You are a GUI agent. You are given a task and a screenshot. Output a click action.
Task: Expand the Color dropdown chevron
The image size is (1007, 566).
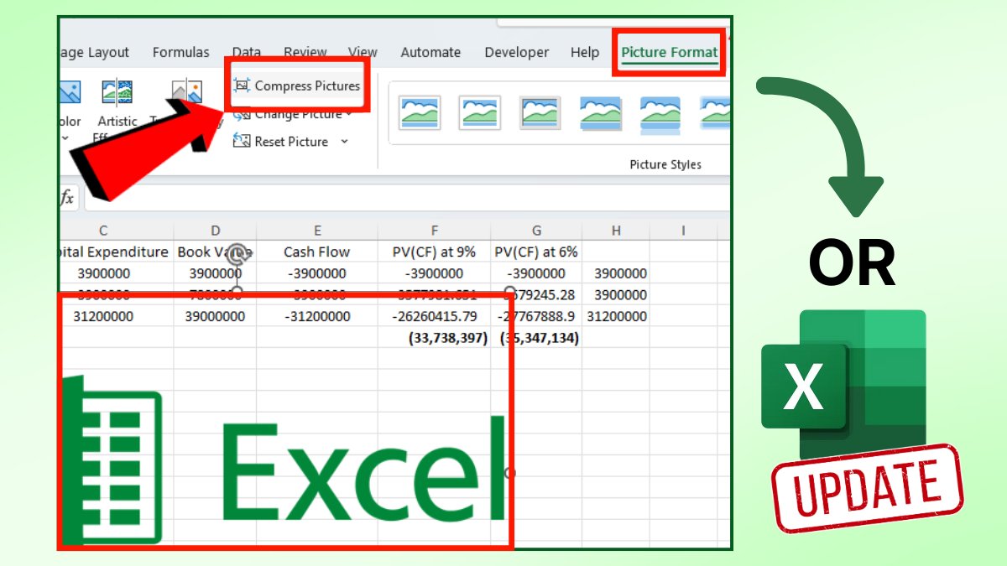pyautogui.click(x=65, y=138)
